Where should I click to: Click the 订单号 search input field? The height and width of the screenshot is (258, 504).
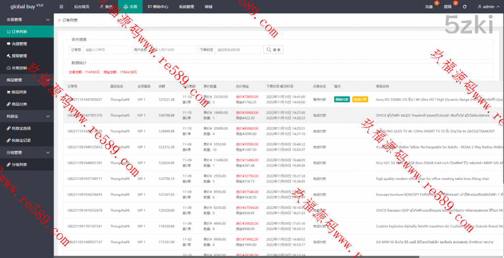click(105, 50)
